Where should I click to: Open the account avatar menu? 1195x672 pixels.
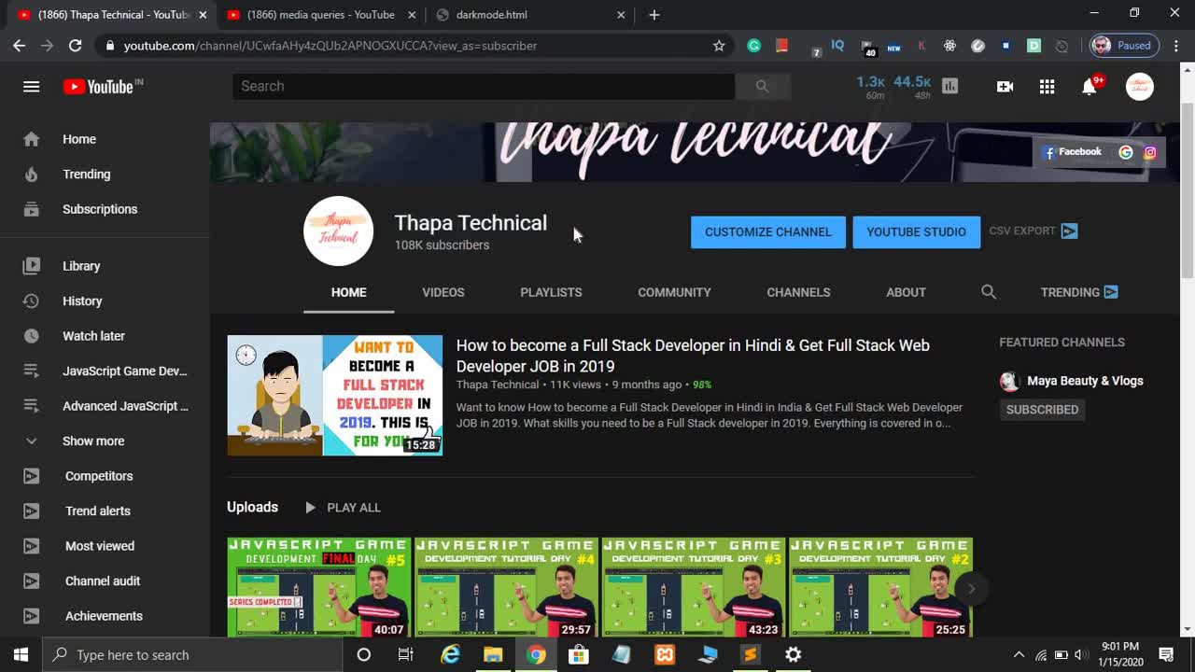(1139, 86)
